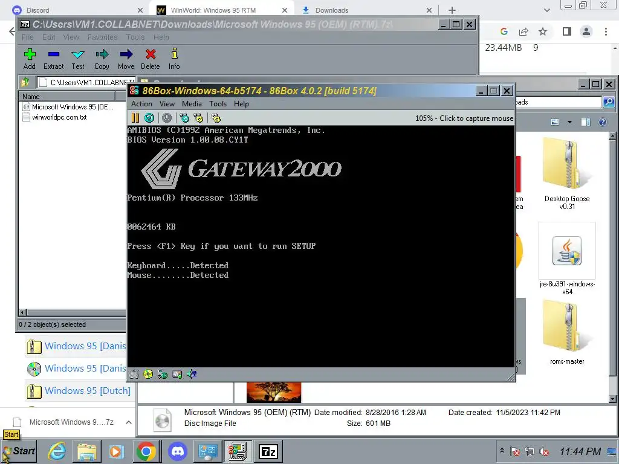Click the 11:44 PM taskbar clock

[580, 451]
